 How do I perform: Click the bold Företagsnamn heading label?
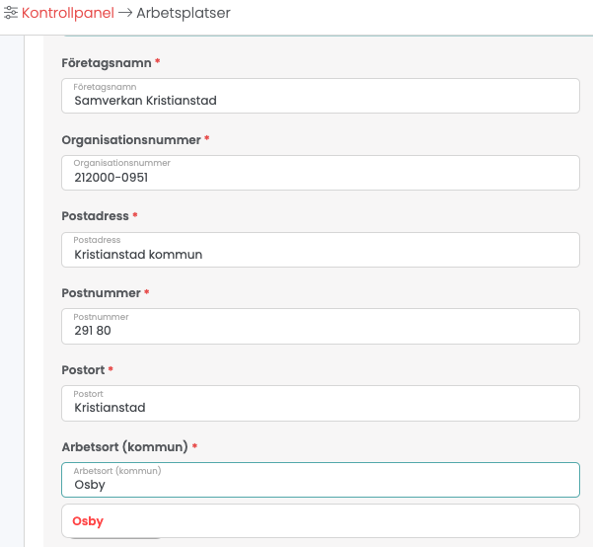point(107,63)
